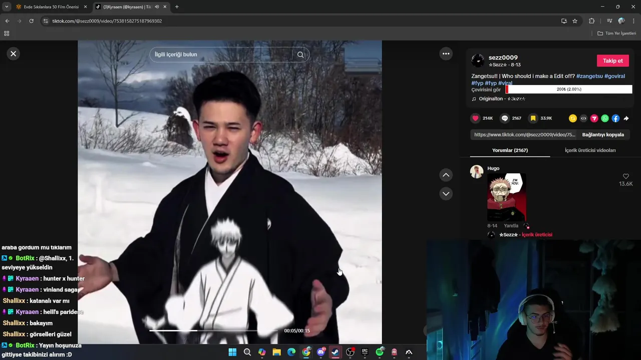Open Hugo's comment image
The image size is (641, 360).
[506, 197]
